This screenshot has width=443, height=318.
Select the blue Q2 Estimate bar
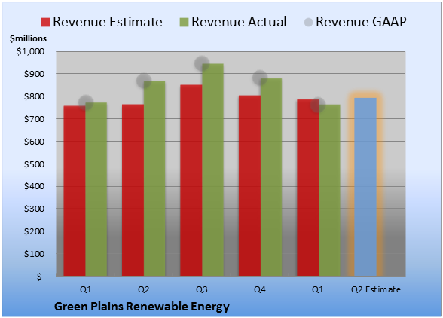point(365,187)
